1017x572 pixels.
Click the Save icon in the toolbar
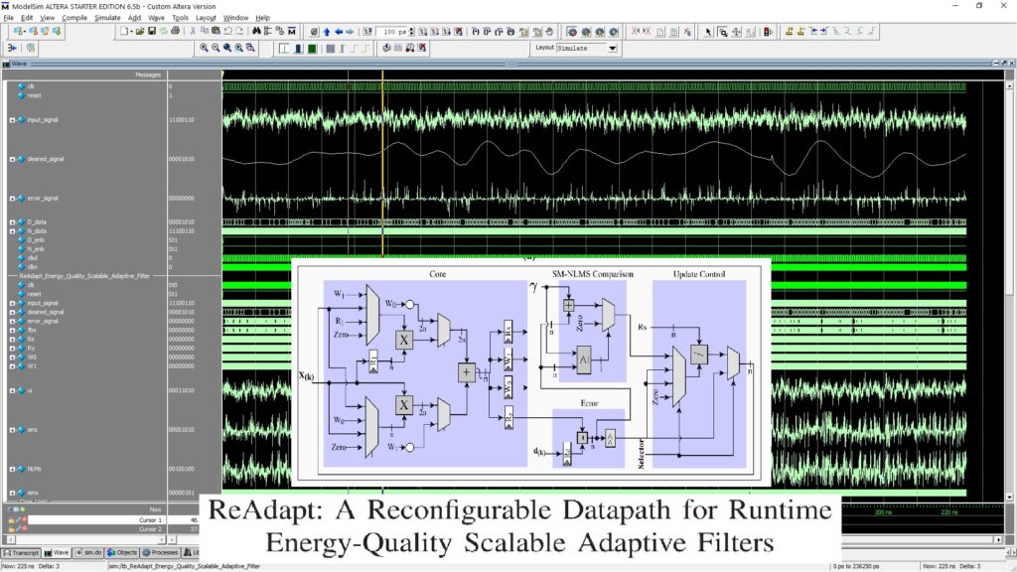(x=151, y=32)
